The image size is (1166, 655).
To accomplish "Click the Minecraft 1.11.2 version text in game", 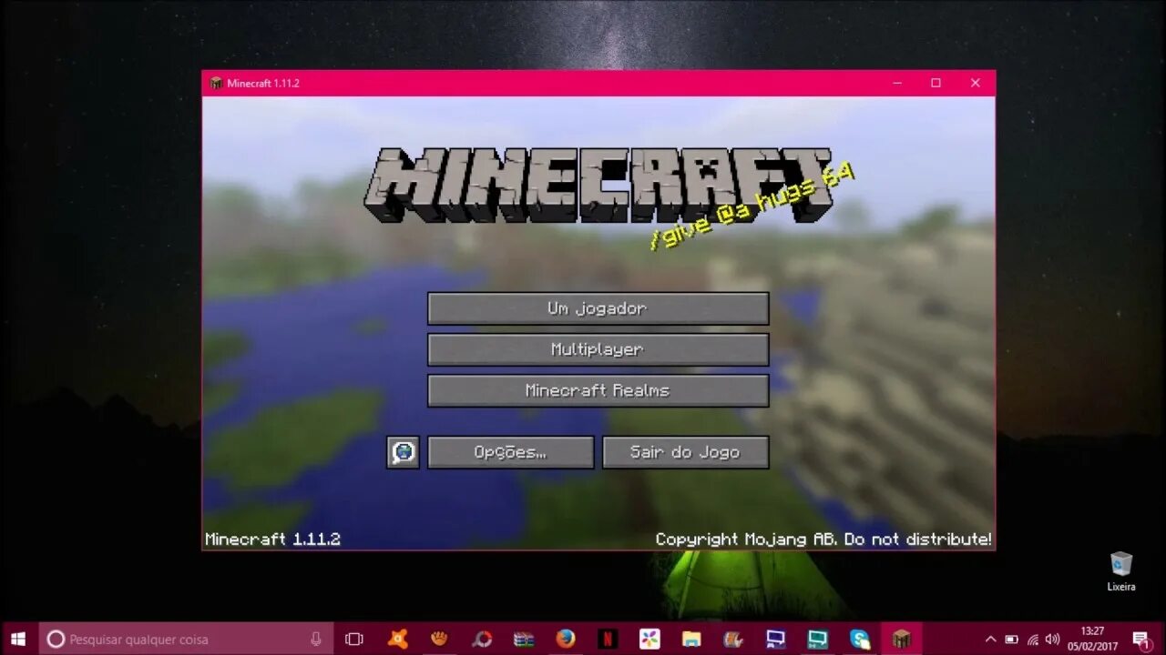I will 272,539.
